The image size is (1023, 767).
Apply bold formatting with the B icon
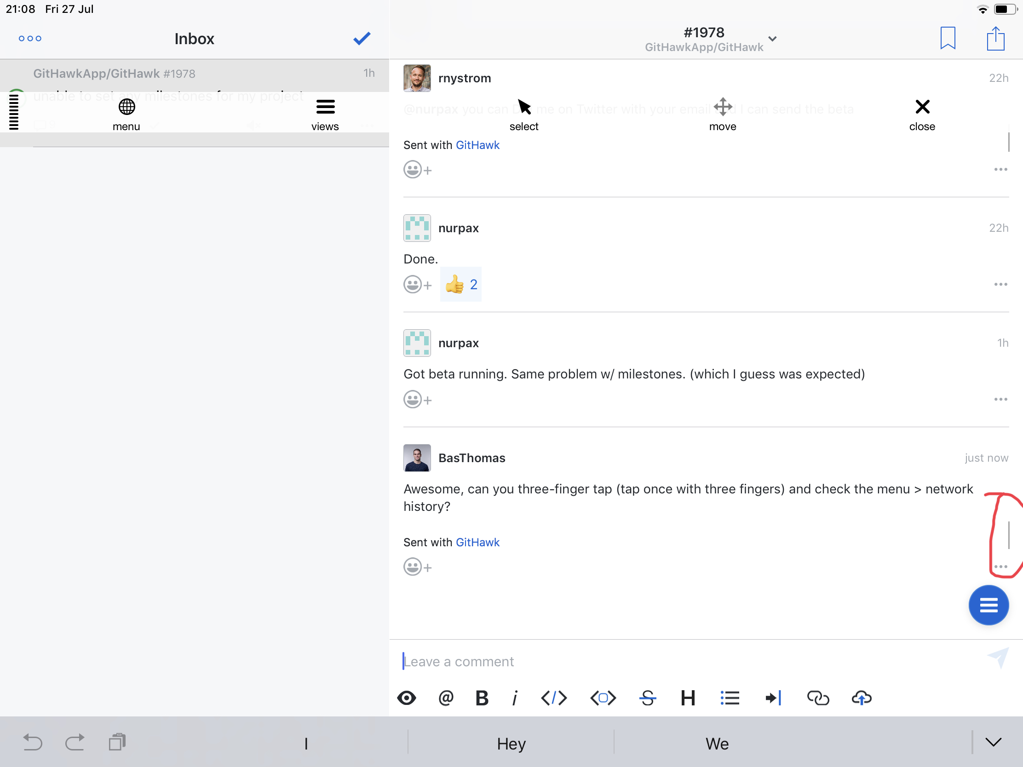pos(482,698)
